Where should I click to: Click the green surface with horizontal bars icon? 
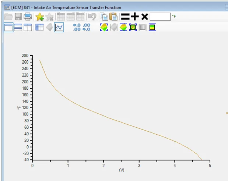click(x=123, y=27)
